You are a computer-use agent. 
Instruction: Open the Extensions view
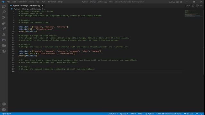pyautogui.click(x=4, y=29)
